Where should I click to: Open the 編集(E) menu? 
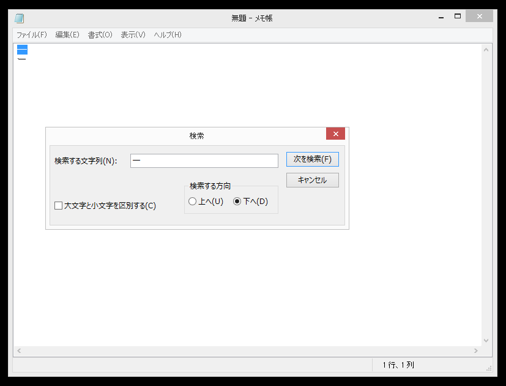coord(67,35)
